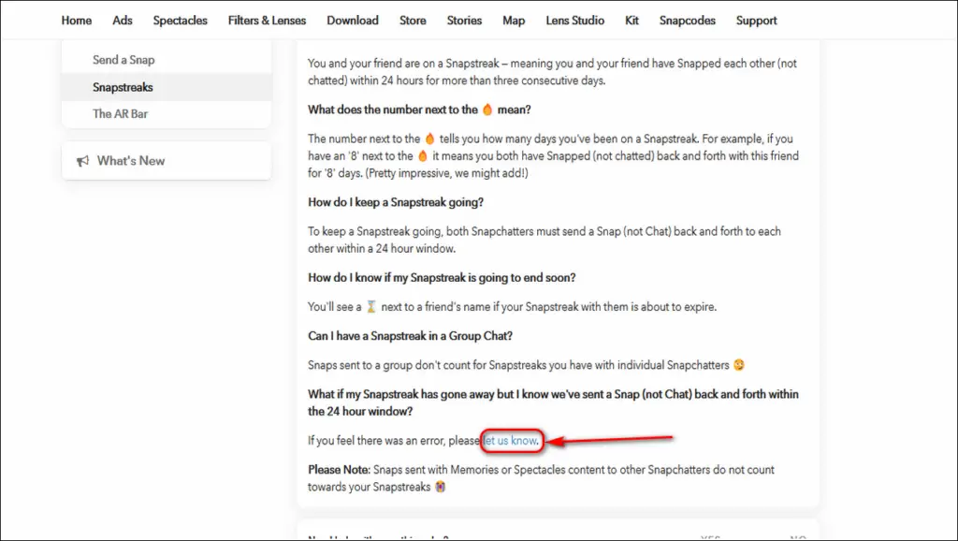Click 'How do I keep a Snapstreak going?'
958x541 pixels.
pos(396,202)
